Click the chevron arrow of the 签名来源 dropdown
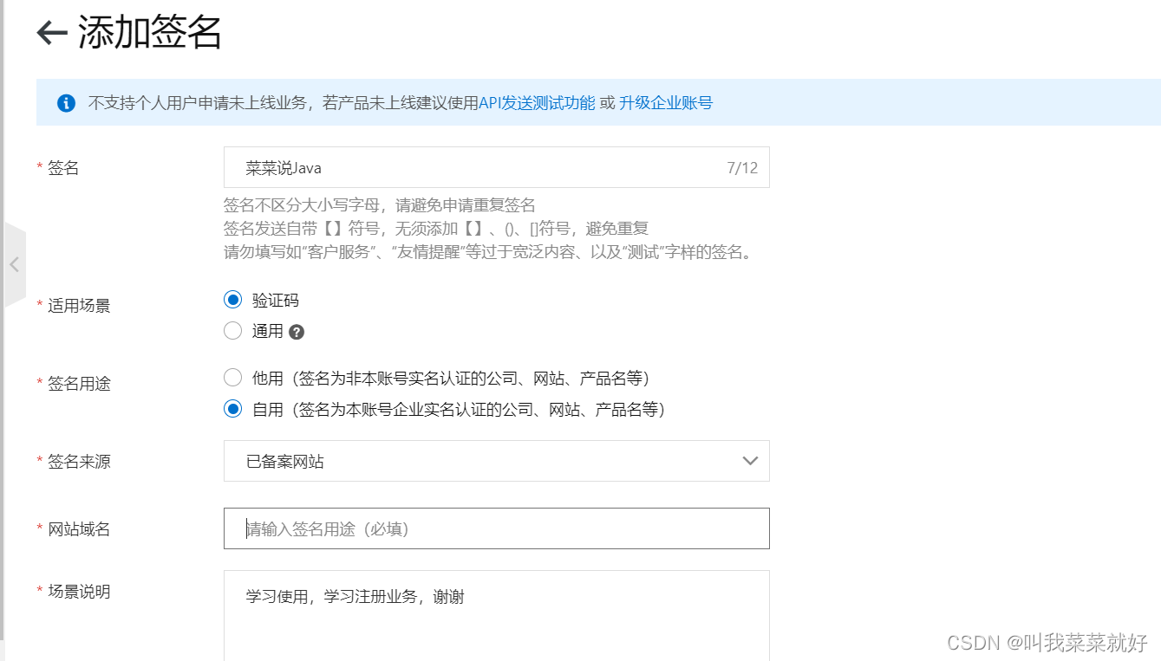 (x=751, y=461)
